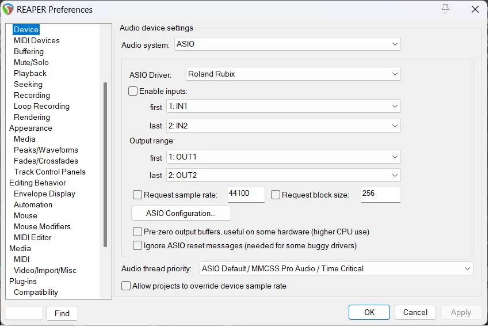Image resolution: width=489 pixels, height=326 pixels.
Task: Allow projects to override device sample rate
Action: pyautogui.click(x=126, y=286)
